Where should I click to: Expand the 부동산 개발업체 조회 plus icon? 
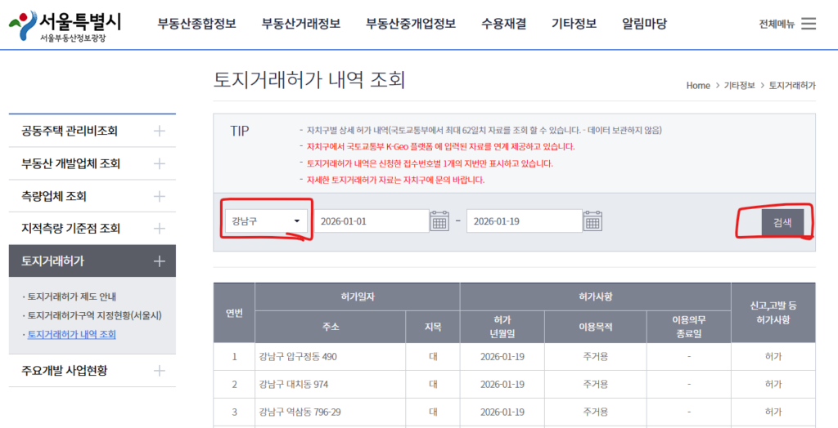(160, 164)
